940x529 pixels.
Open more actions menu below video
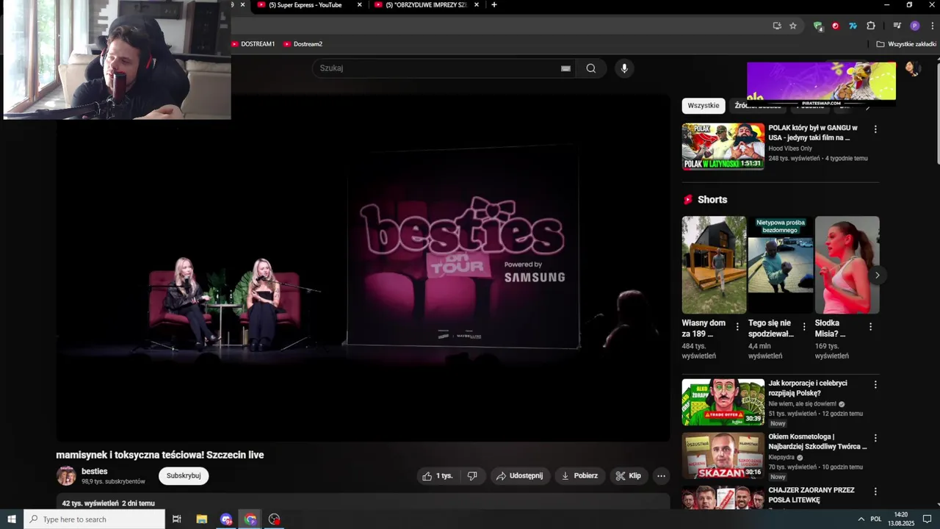click(x=661, y=476)
